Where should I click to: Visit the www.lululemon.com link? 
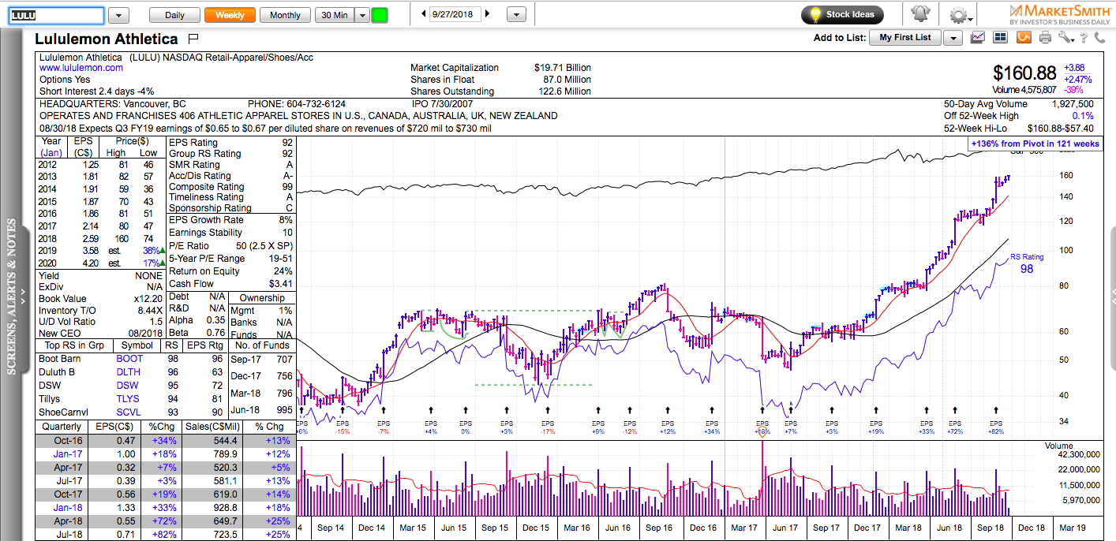(81, 68)
